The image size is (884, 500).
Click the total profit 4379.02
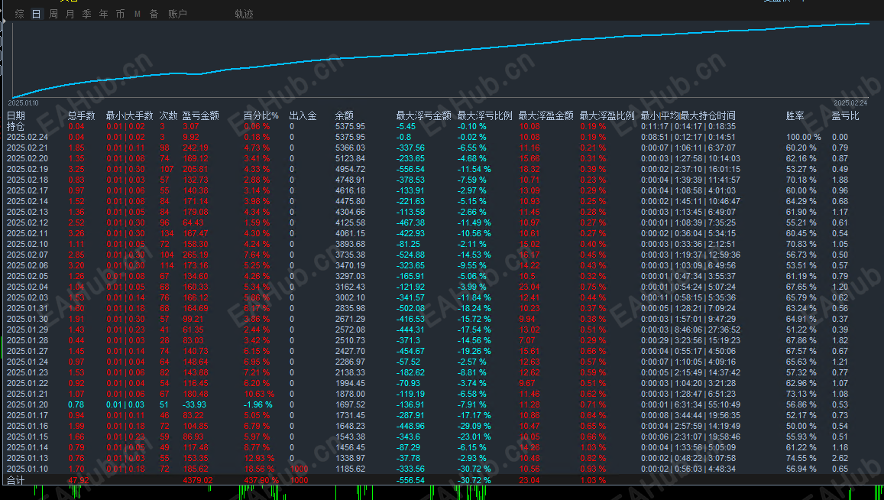click(198, 480)
